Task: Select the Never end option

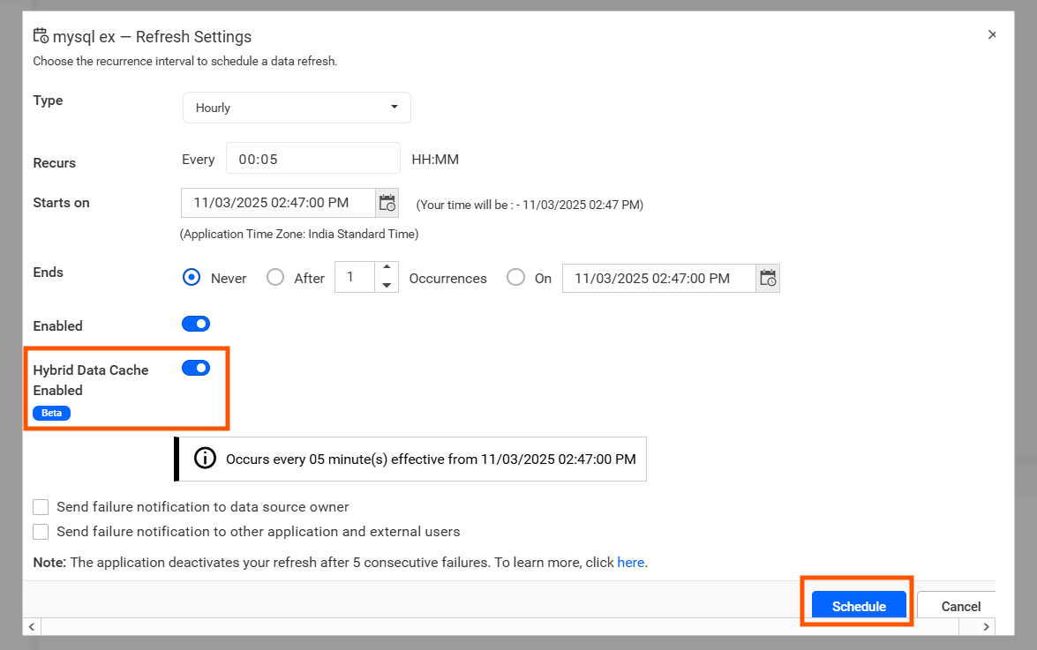Action: point(192,278)
